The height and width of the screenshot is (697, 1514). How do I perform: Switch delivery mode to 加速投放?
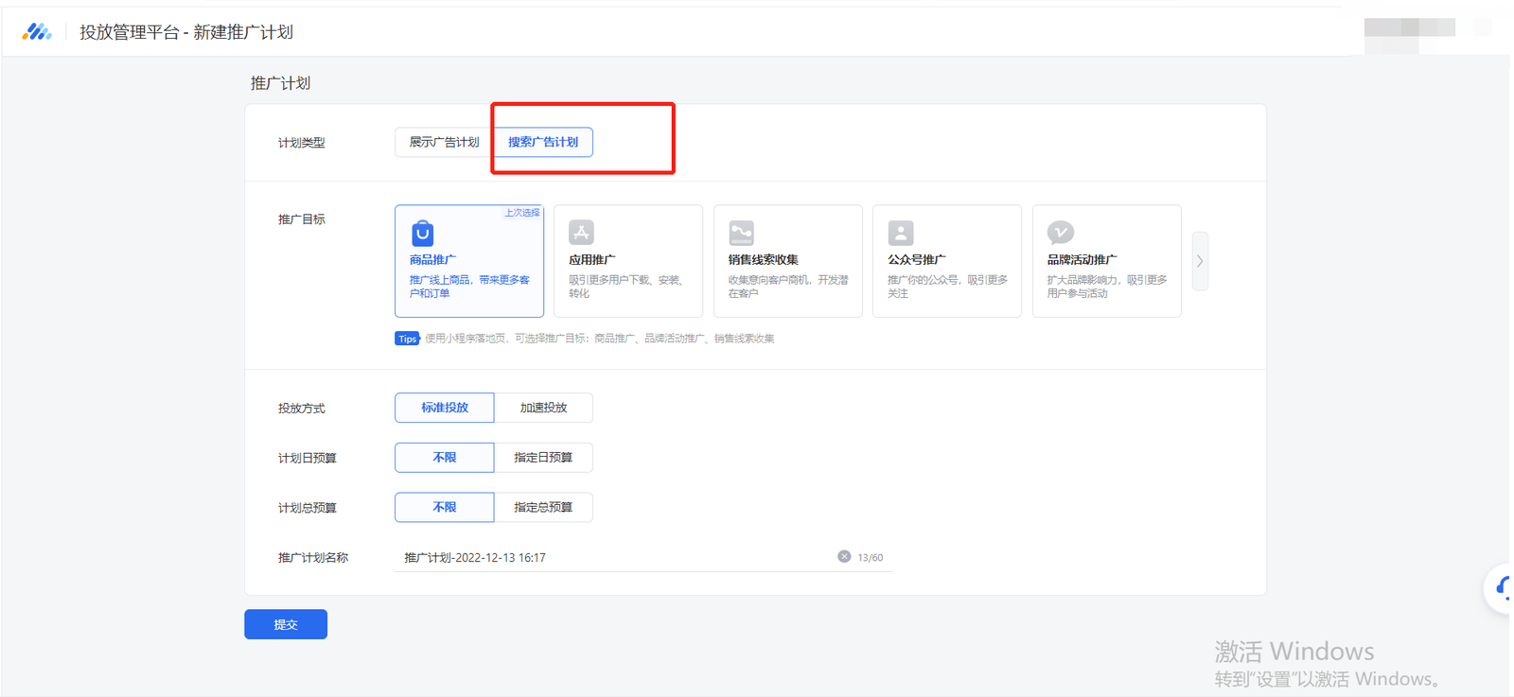[x=543, y=408]
